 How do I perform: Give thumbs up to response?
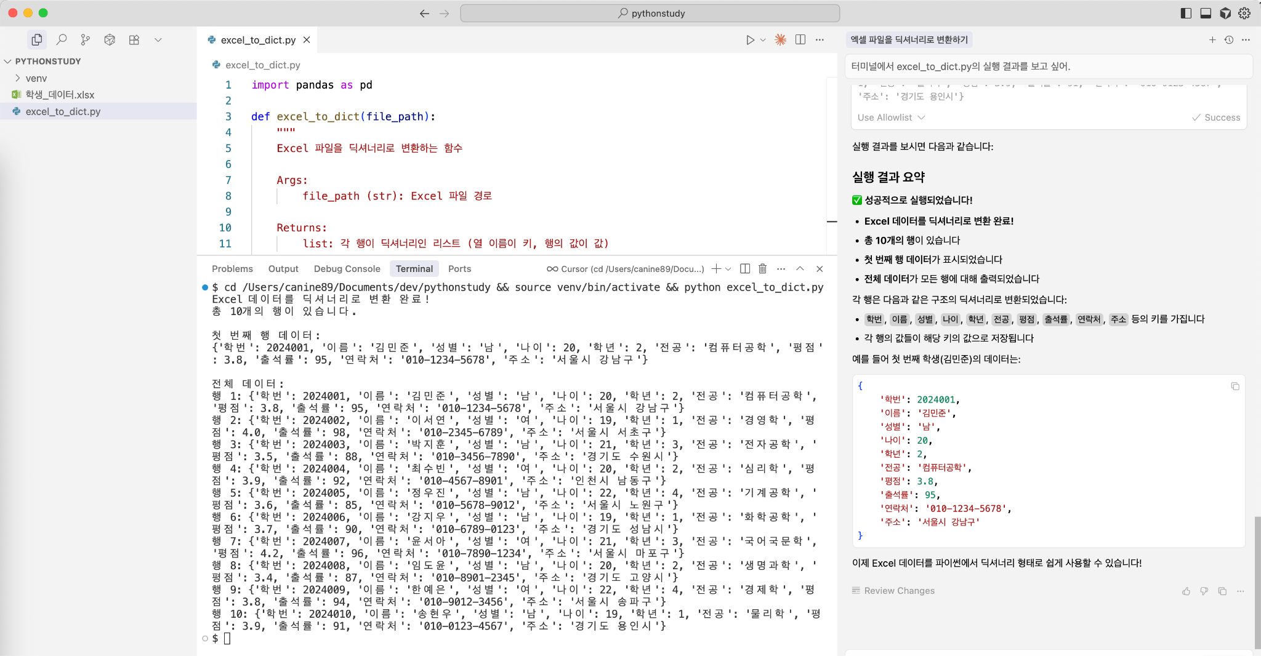pyautogui.click(x=1186, y=591)
